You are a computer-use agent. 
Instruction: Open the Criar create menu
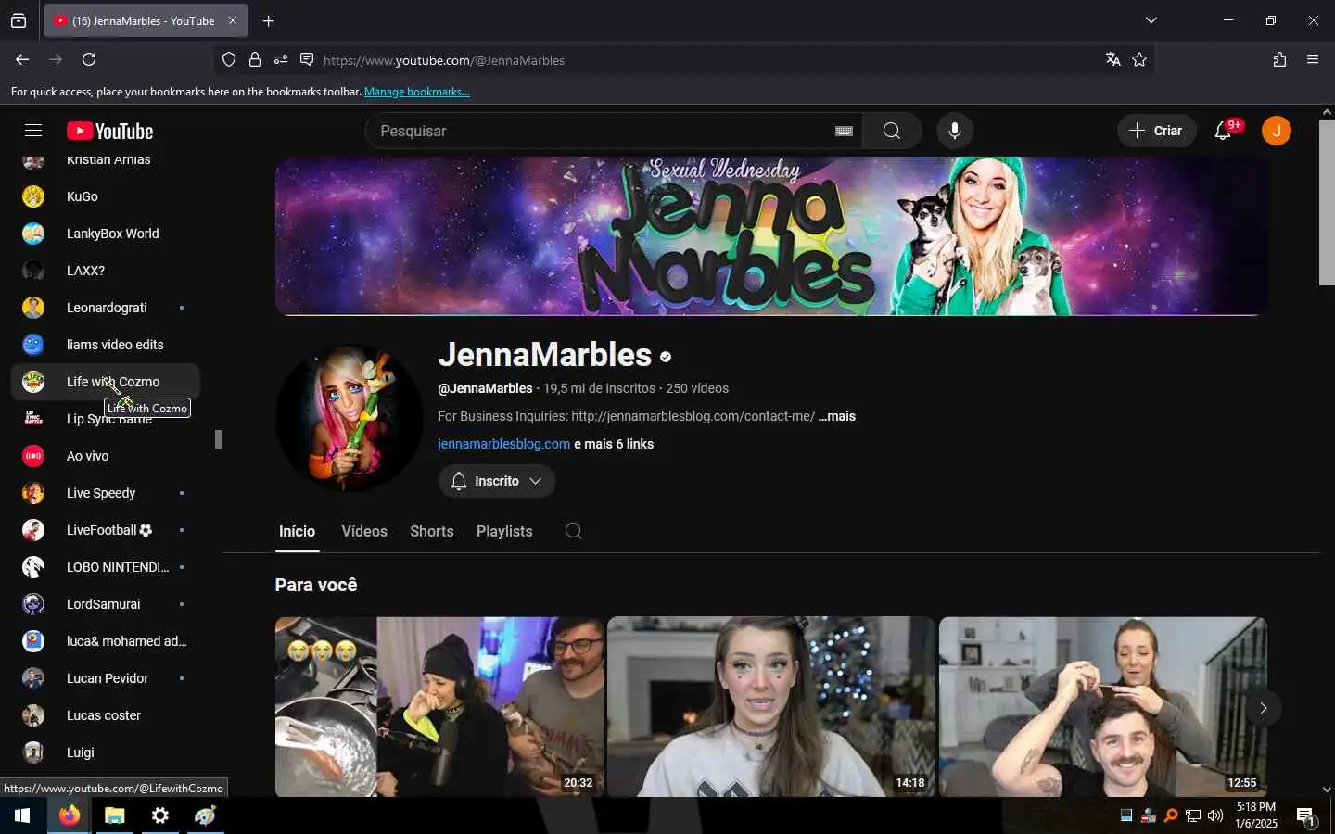tap(1156, 131)
